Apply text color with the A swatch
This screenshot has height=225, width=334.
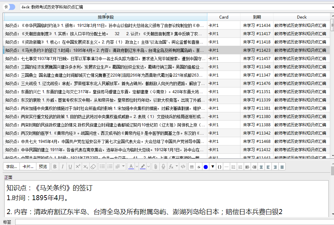point(131,167)
